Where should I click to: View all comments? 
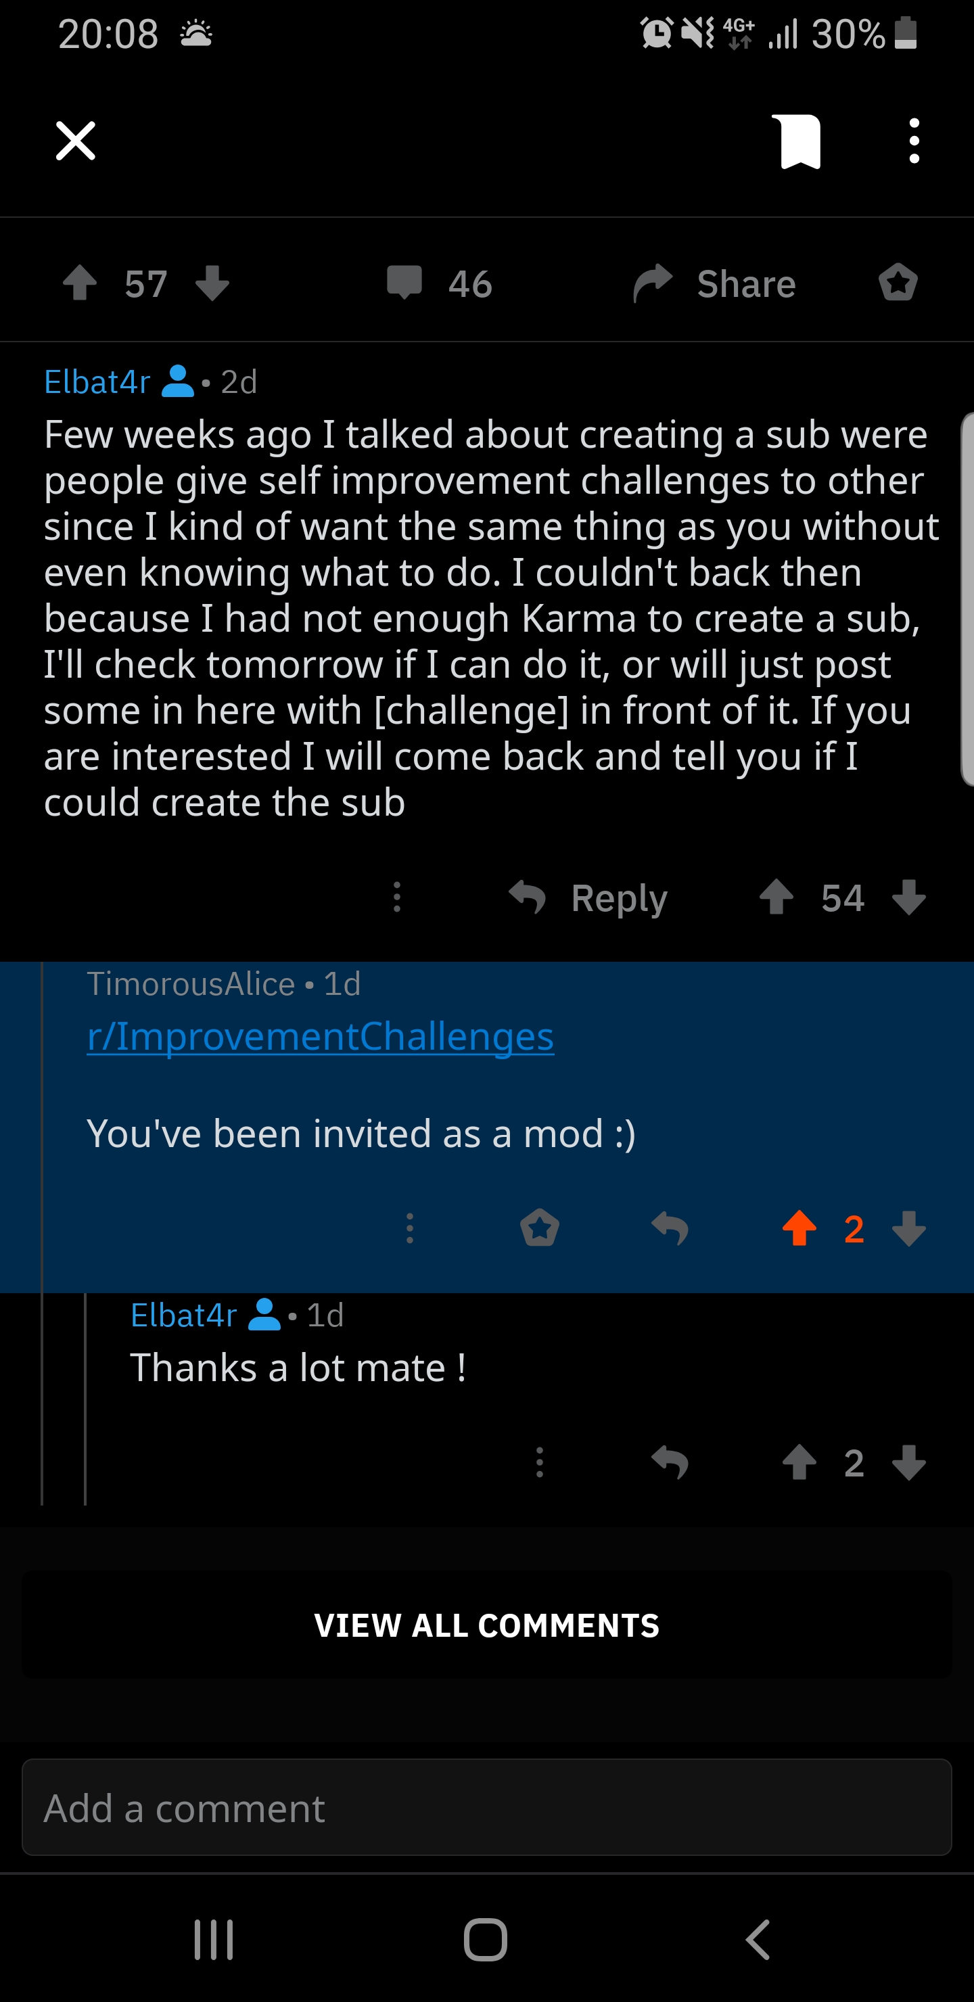(x=486, y=1626)
